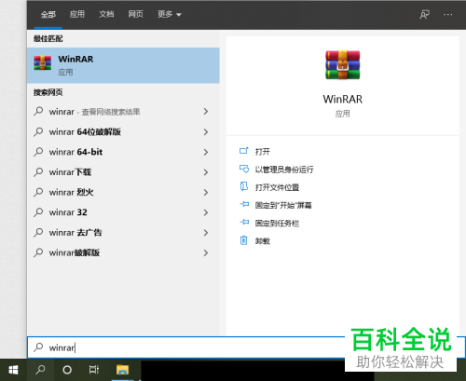The image size is (466, 381).
Task: Open File Explorer from the taskbar
Action: (x=122, y=370)
